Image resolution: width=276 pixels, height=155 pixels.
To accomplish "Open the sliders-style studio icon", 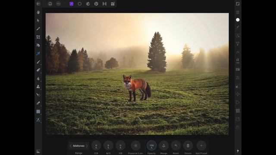I will pos(238,77).
